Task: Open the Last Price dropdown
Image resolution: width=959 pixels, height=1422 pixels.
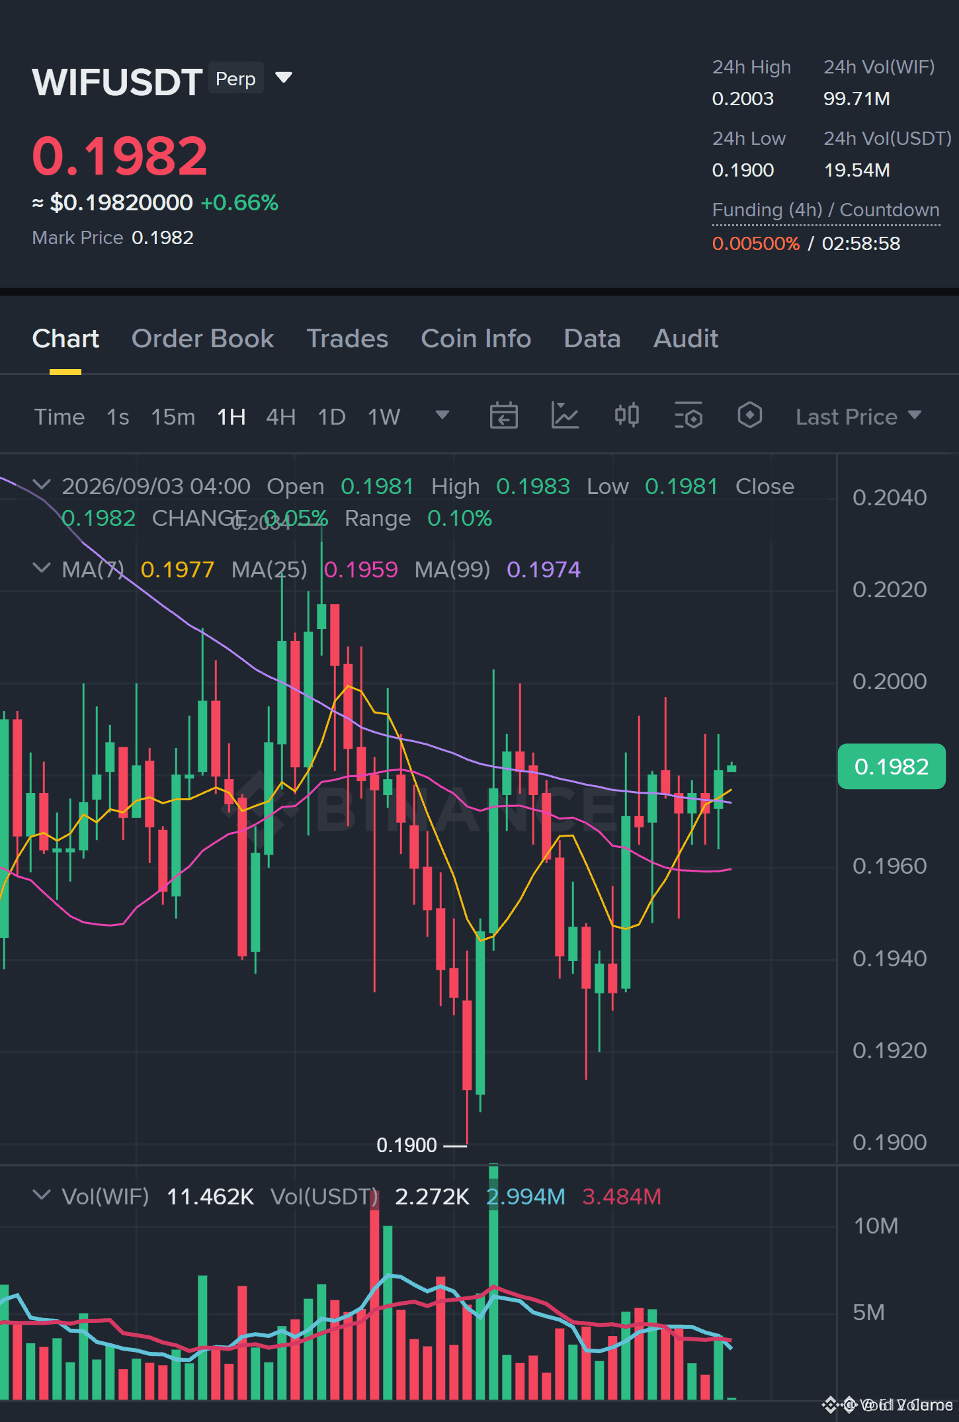Action: click(x=858, y=417)
